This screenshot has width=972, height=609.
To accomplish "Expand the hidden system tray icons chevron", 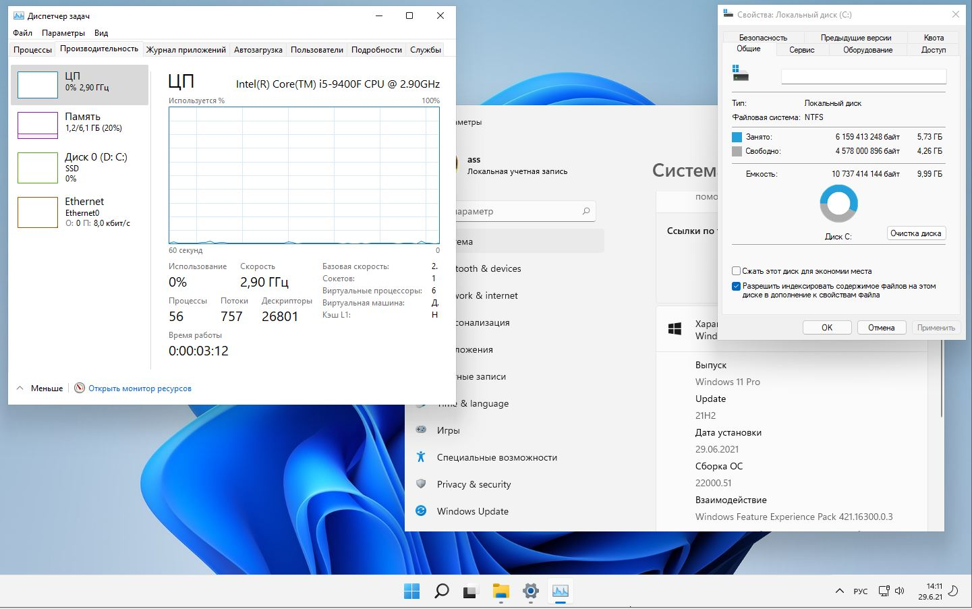I will (x=839, y=591).
